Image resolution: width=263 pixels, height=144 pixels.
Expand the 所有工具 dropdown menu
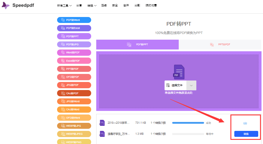click(64, 5)
